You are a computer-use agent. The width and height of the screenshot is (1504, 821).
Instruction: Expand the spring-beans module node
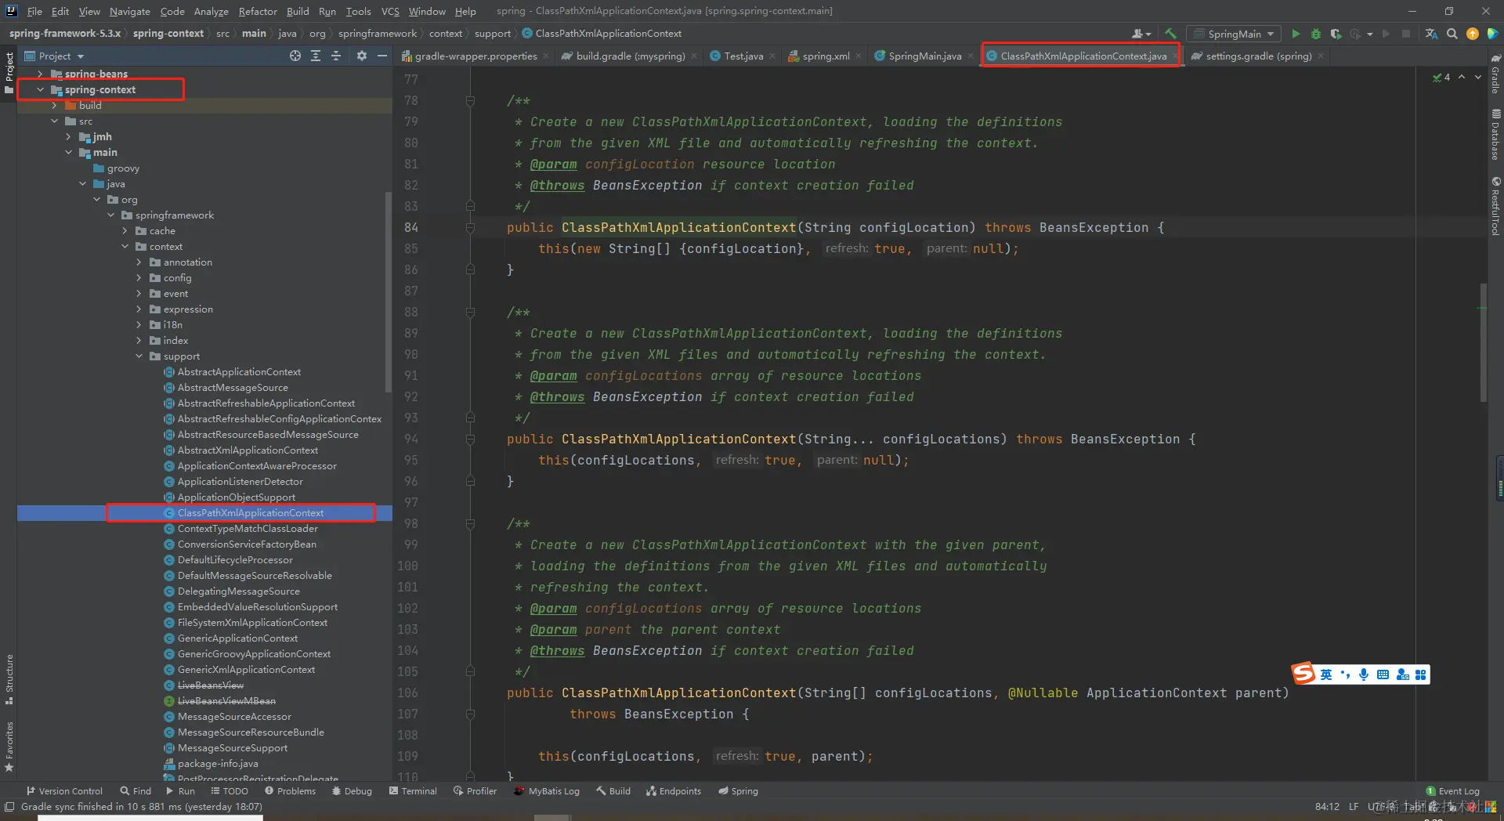point(40,74)
